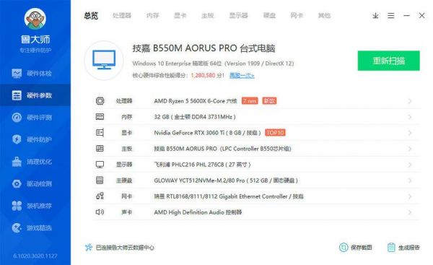433x265 pixels.
Task: Expand the 内存 row chevron
Action: [x=410, y=117]
